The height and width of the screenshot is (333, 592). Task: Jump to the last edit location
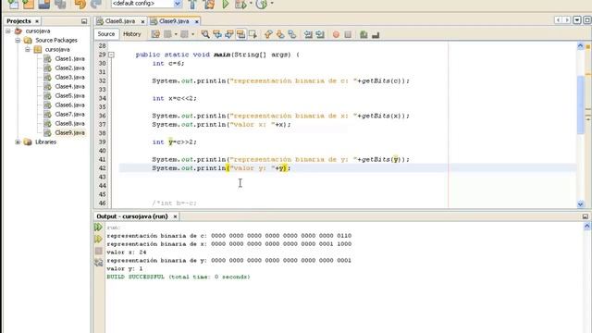(x=155, y=34)
